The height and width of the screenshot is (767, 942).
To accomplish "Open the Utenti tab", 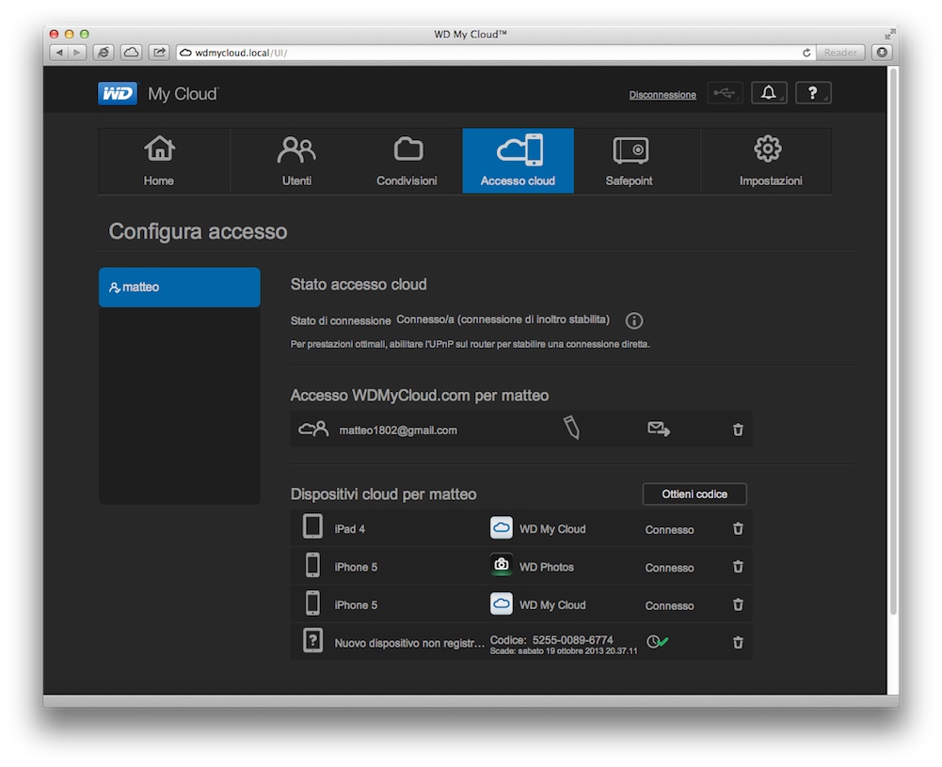I will [296, 160].
